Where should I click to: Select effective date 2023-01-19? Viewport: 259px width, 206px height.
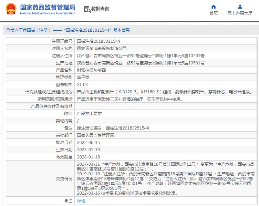(x=89, y=150)
